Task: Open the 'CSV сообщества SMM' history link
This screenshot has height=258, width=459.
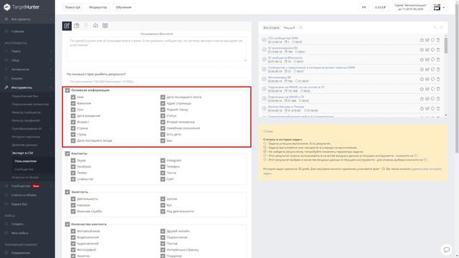Action: click(283, 38)
